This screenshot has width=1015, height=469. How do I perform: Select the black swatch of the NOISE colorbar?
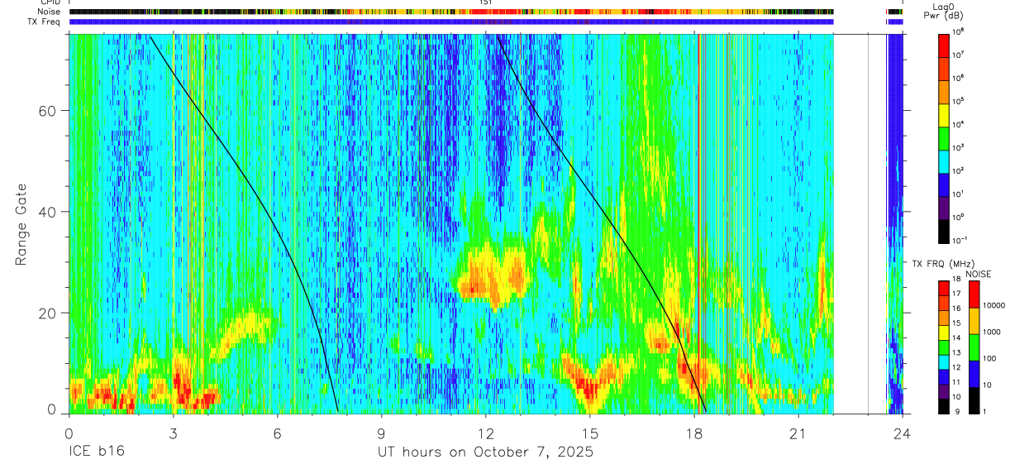click(x=974, y=400)
